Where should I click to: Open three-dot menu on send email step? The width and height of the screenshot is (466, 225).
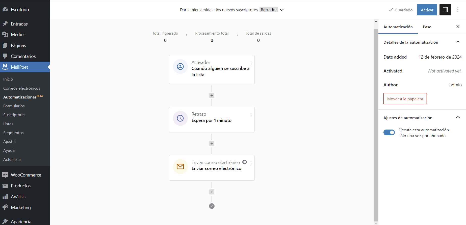(x=251, y=163)
